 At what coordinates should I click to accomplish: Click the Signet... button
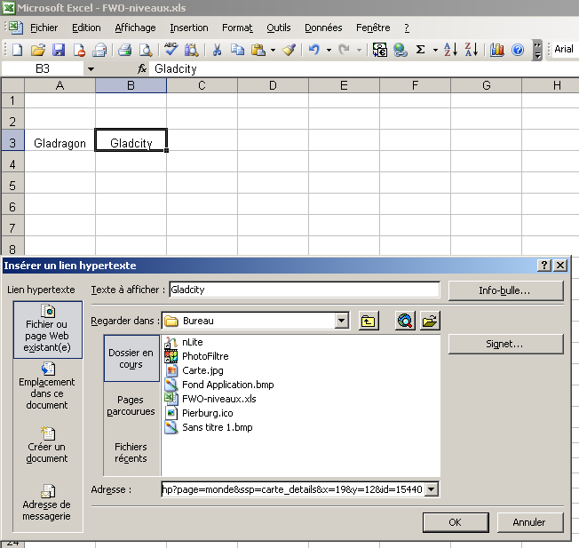[505, 344]
